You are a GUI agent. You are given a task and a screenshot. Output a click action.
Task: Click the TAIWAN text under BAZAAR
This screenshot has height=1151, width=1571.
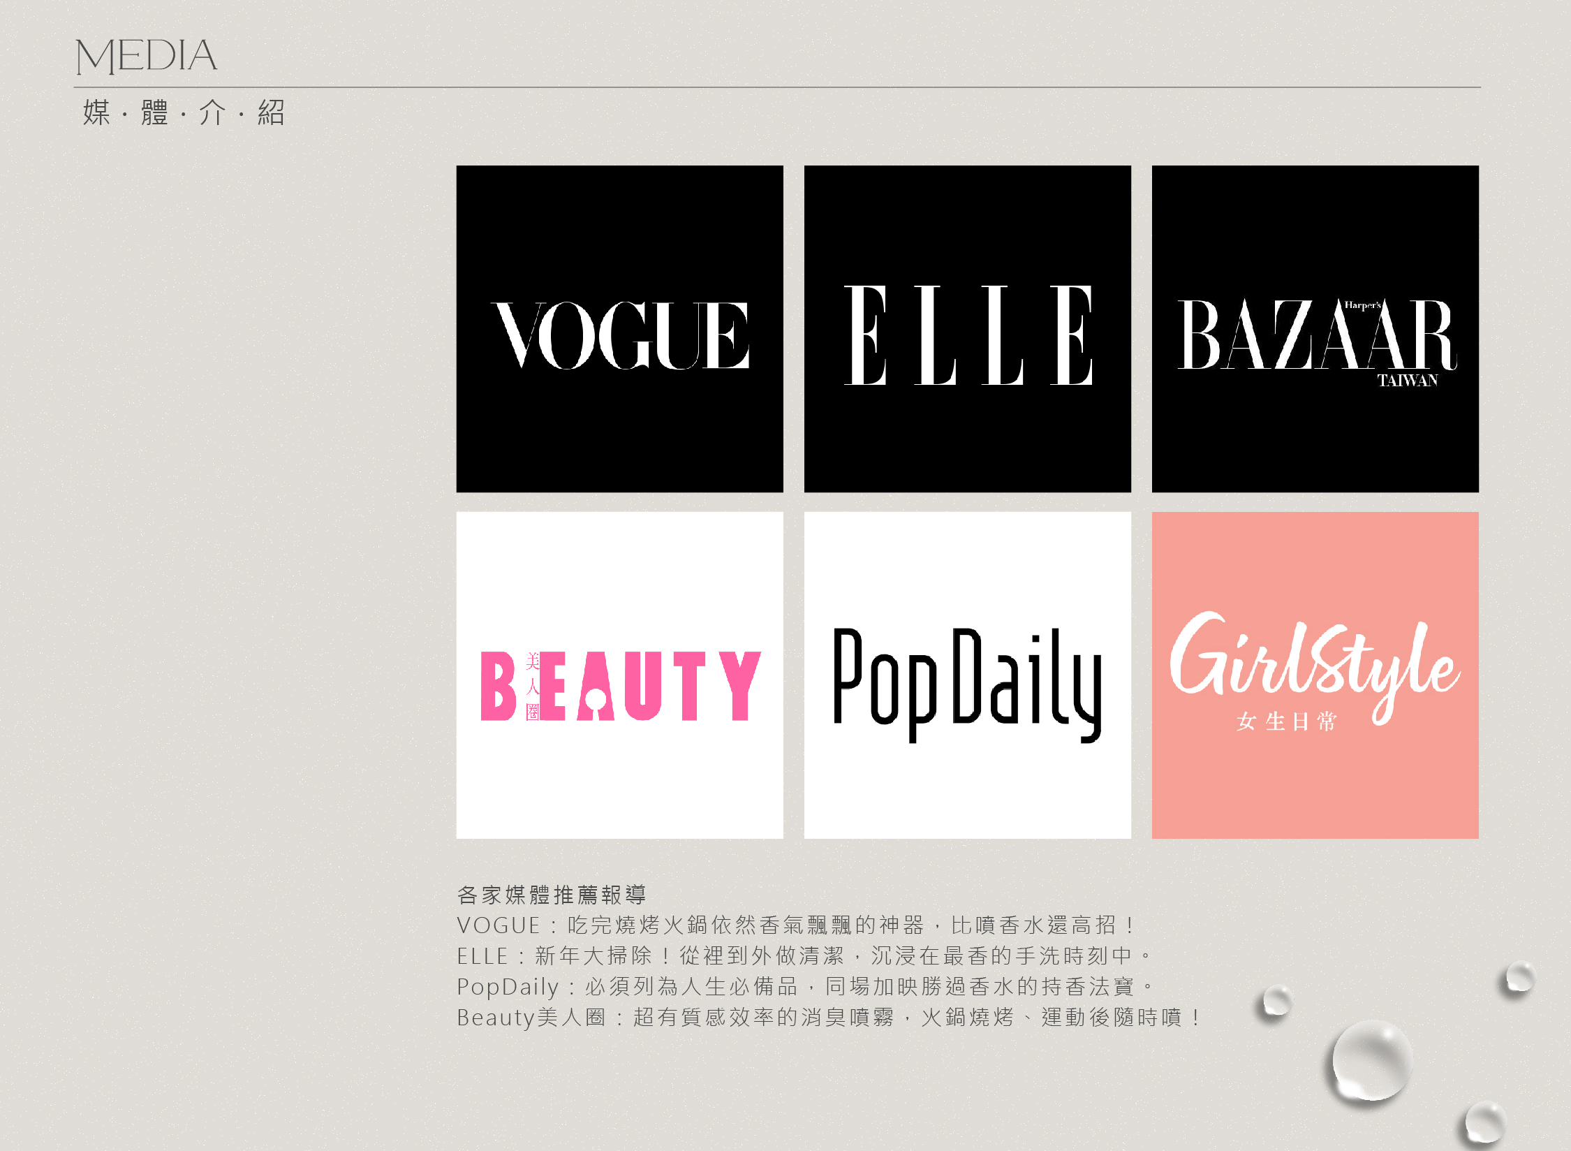[x=1407, y=381]
